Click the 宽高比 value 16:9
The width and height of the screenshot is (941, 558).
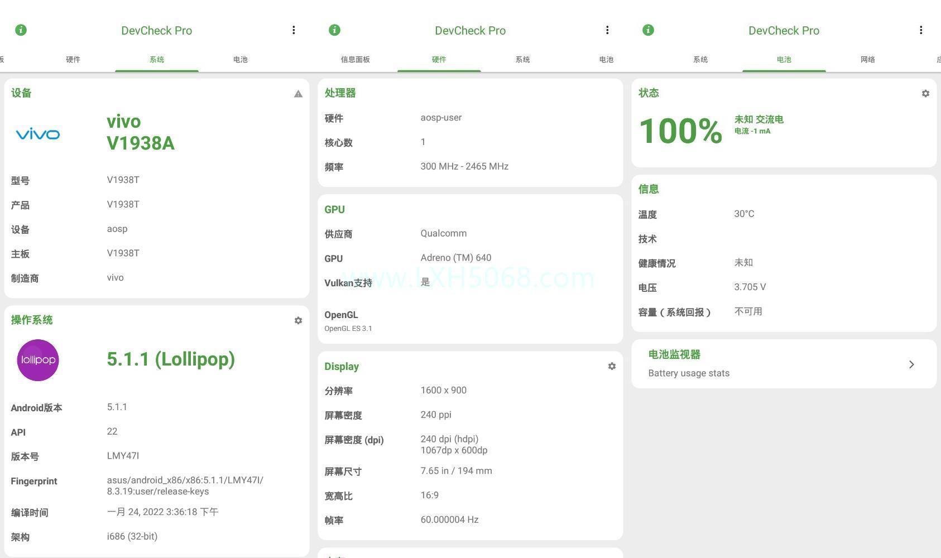[430, 496]
